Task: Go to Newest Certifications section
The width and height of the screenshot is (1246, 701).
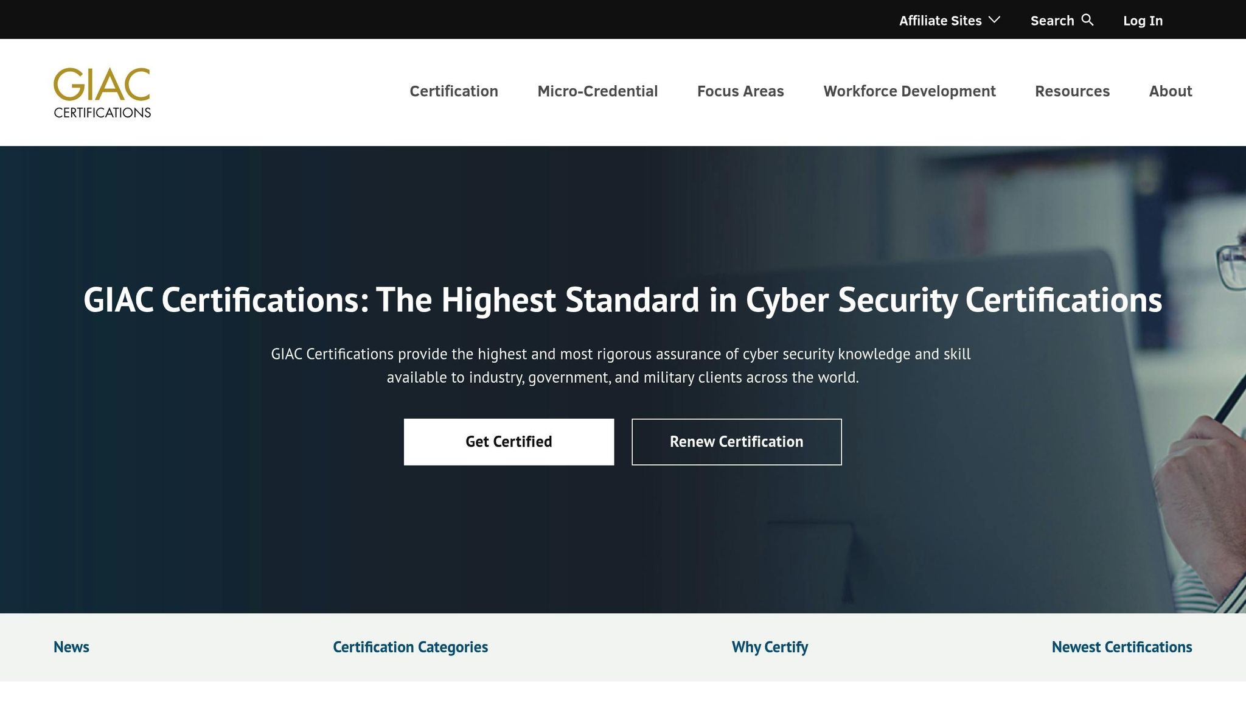Action: coord(1122,647)
